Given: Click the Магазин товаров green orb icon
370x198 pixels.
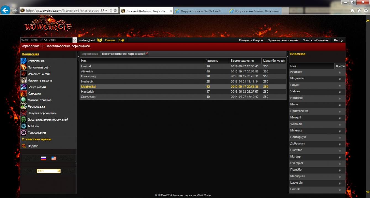Looking at the screenshot, I should tap(24, 100).
